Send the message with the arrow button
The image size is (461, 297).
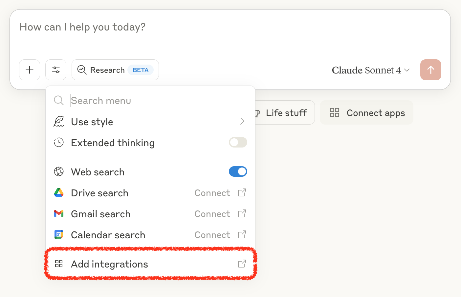coord(431,70)
